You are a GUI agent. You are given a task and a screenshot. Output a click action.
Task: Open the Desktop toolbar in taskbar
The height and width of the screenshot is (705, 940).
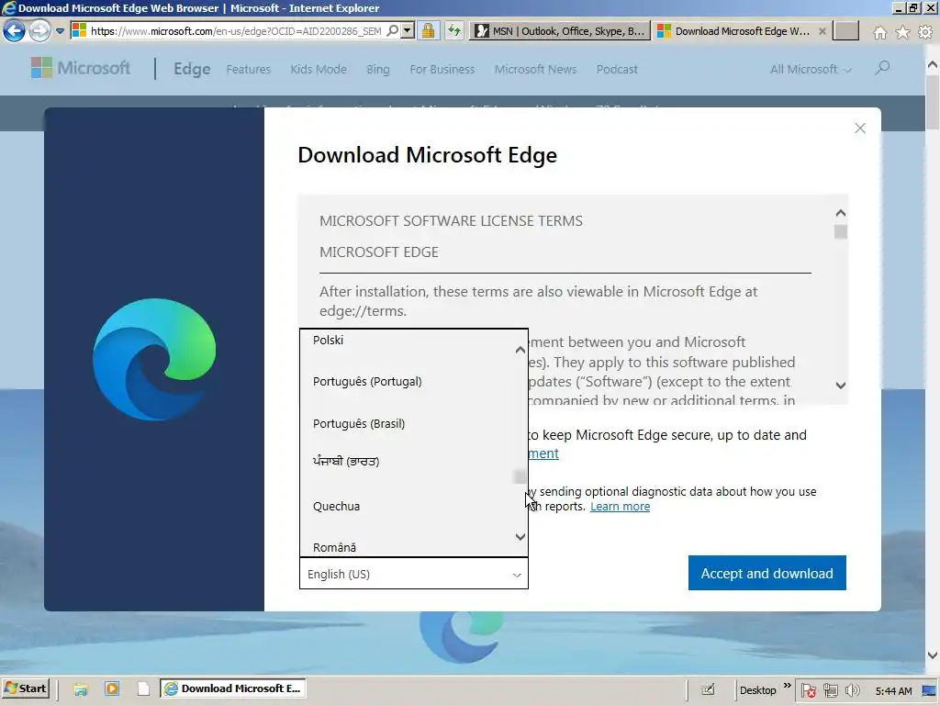tap(757, 690)
